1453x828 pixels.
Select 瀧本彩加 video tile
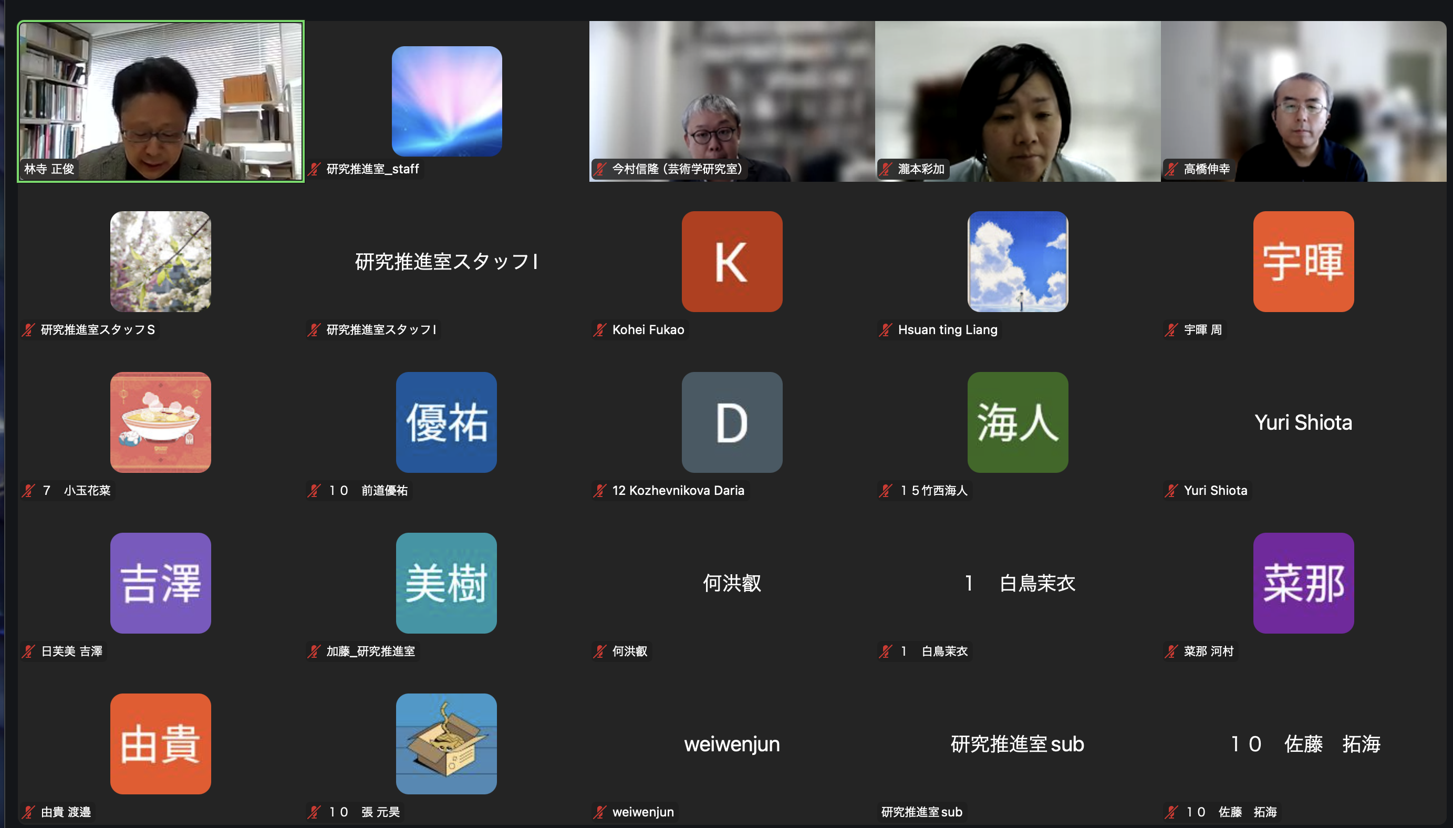(1018, 101)
